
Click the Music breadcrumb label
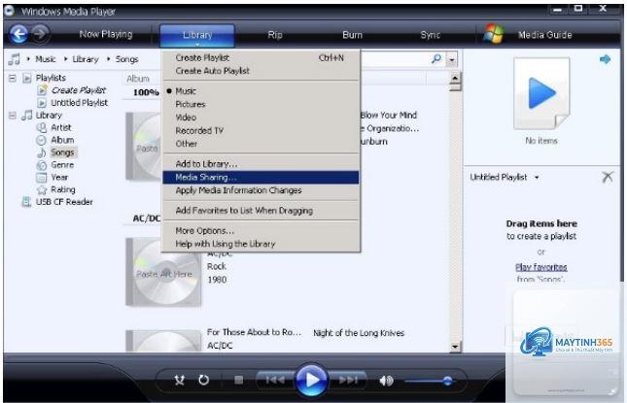(46, 59)
